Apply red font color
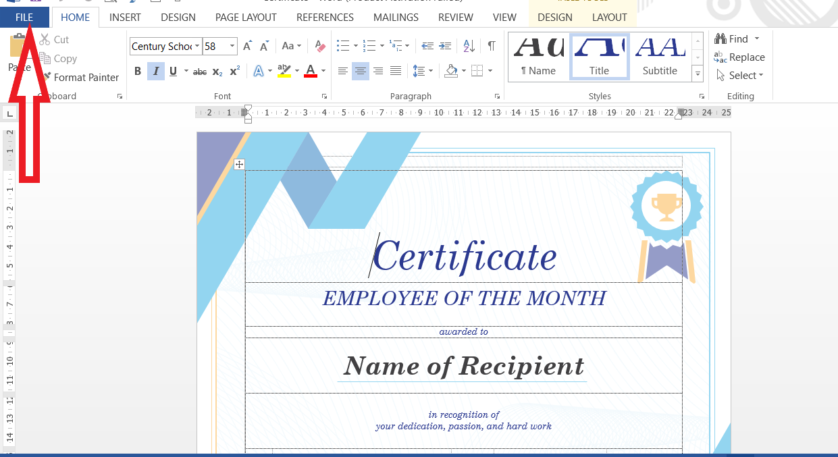838x457 pixels. tap(311, 71)
